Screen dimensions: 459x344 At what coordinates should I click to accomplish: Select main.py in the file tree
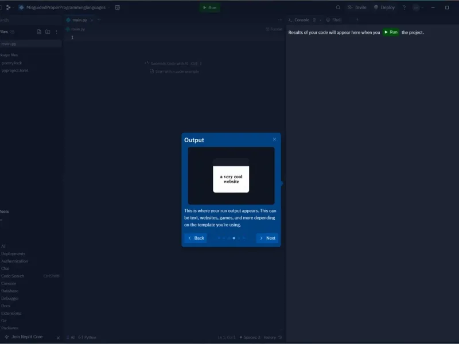[x=31, y=44]
